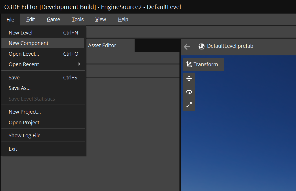The image size is (296, 191).
Task: Click the Transform mode button
Action: 203,64
